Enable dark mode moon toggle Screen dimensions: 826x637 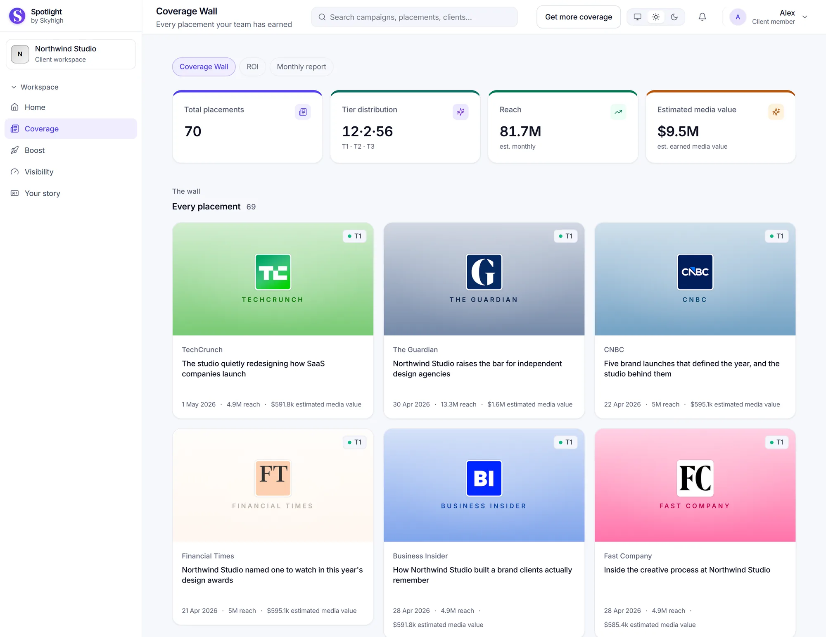click(x=674, y=17)
